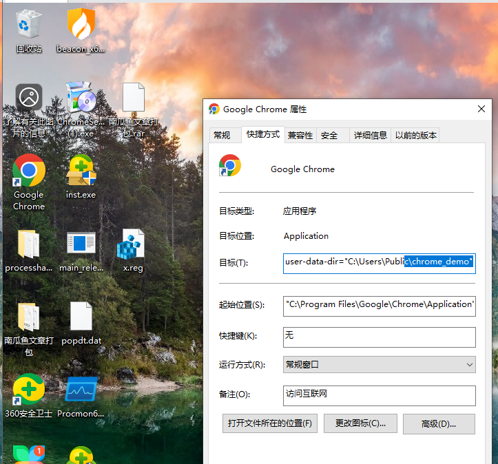The width and height of the screenshot is (498, 464).
Task: Expand the 运行方式(R) dropdown
Action: pos(380,364)
